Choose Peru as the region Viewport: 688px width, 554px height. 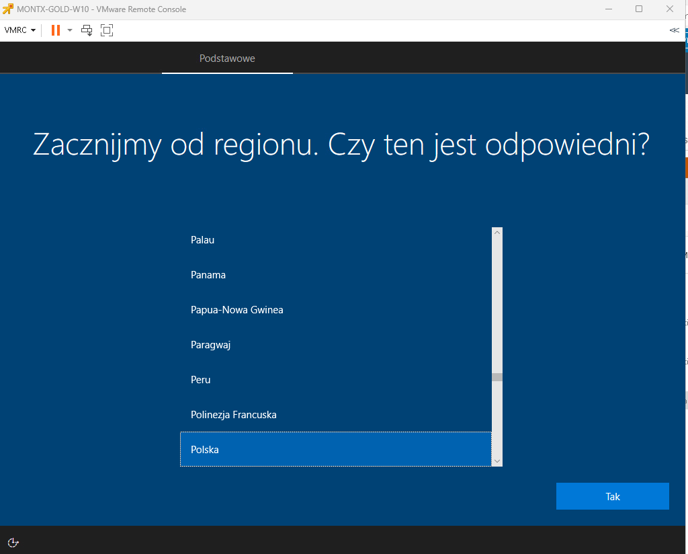pyautogui.click(x=200, y=380)
